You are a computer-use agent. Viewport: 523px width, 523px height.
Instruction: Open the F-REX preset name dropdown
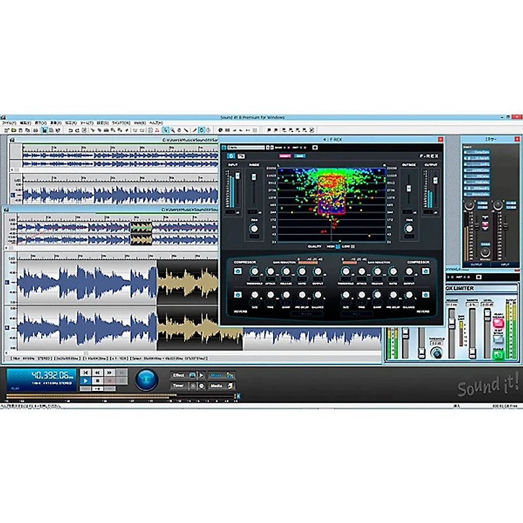(246, 148)
